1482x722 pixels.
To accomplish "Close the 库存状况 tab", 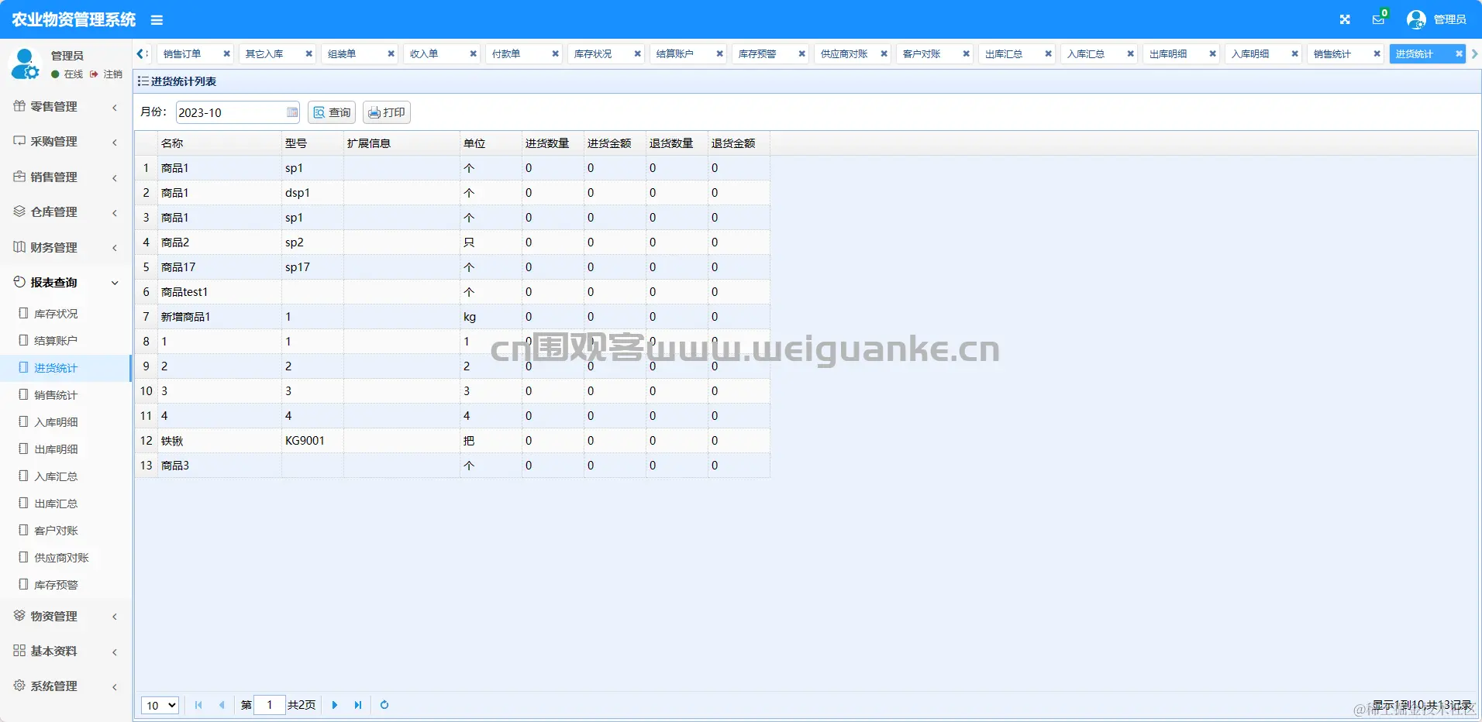I will point(637,53).
